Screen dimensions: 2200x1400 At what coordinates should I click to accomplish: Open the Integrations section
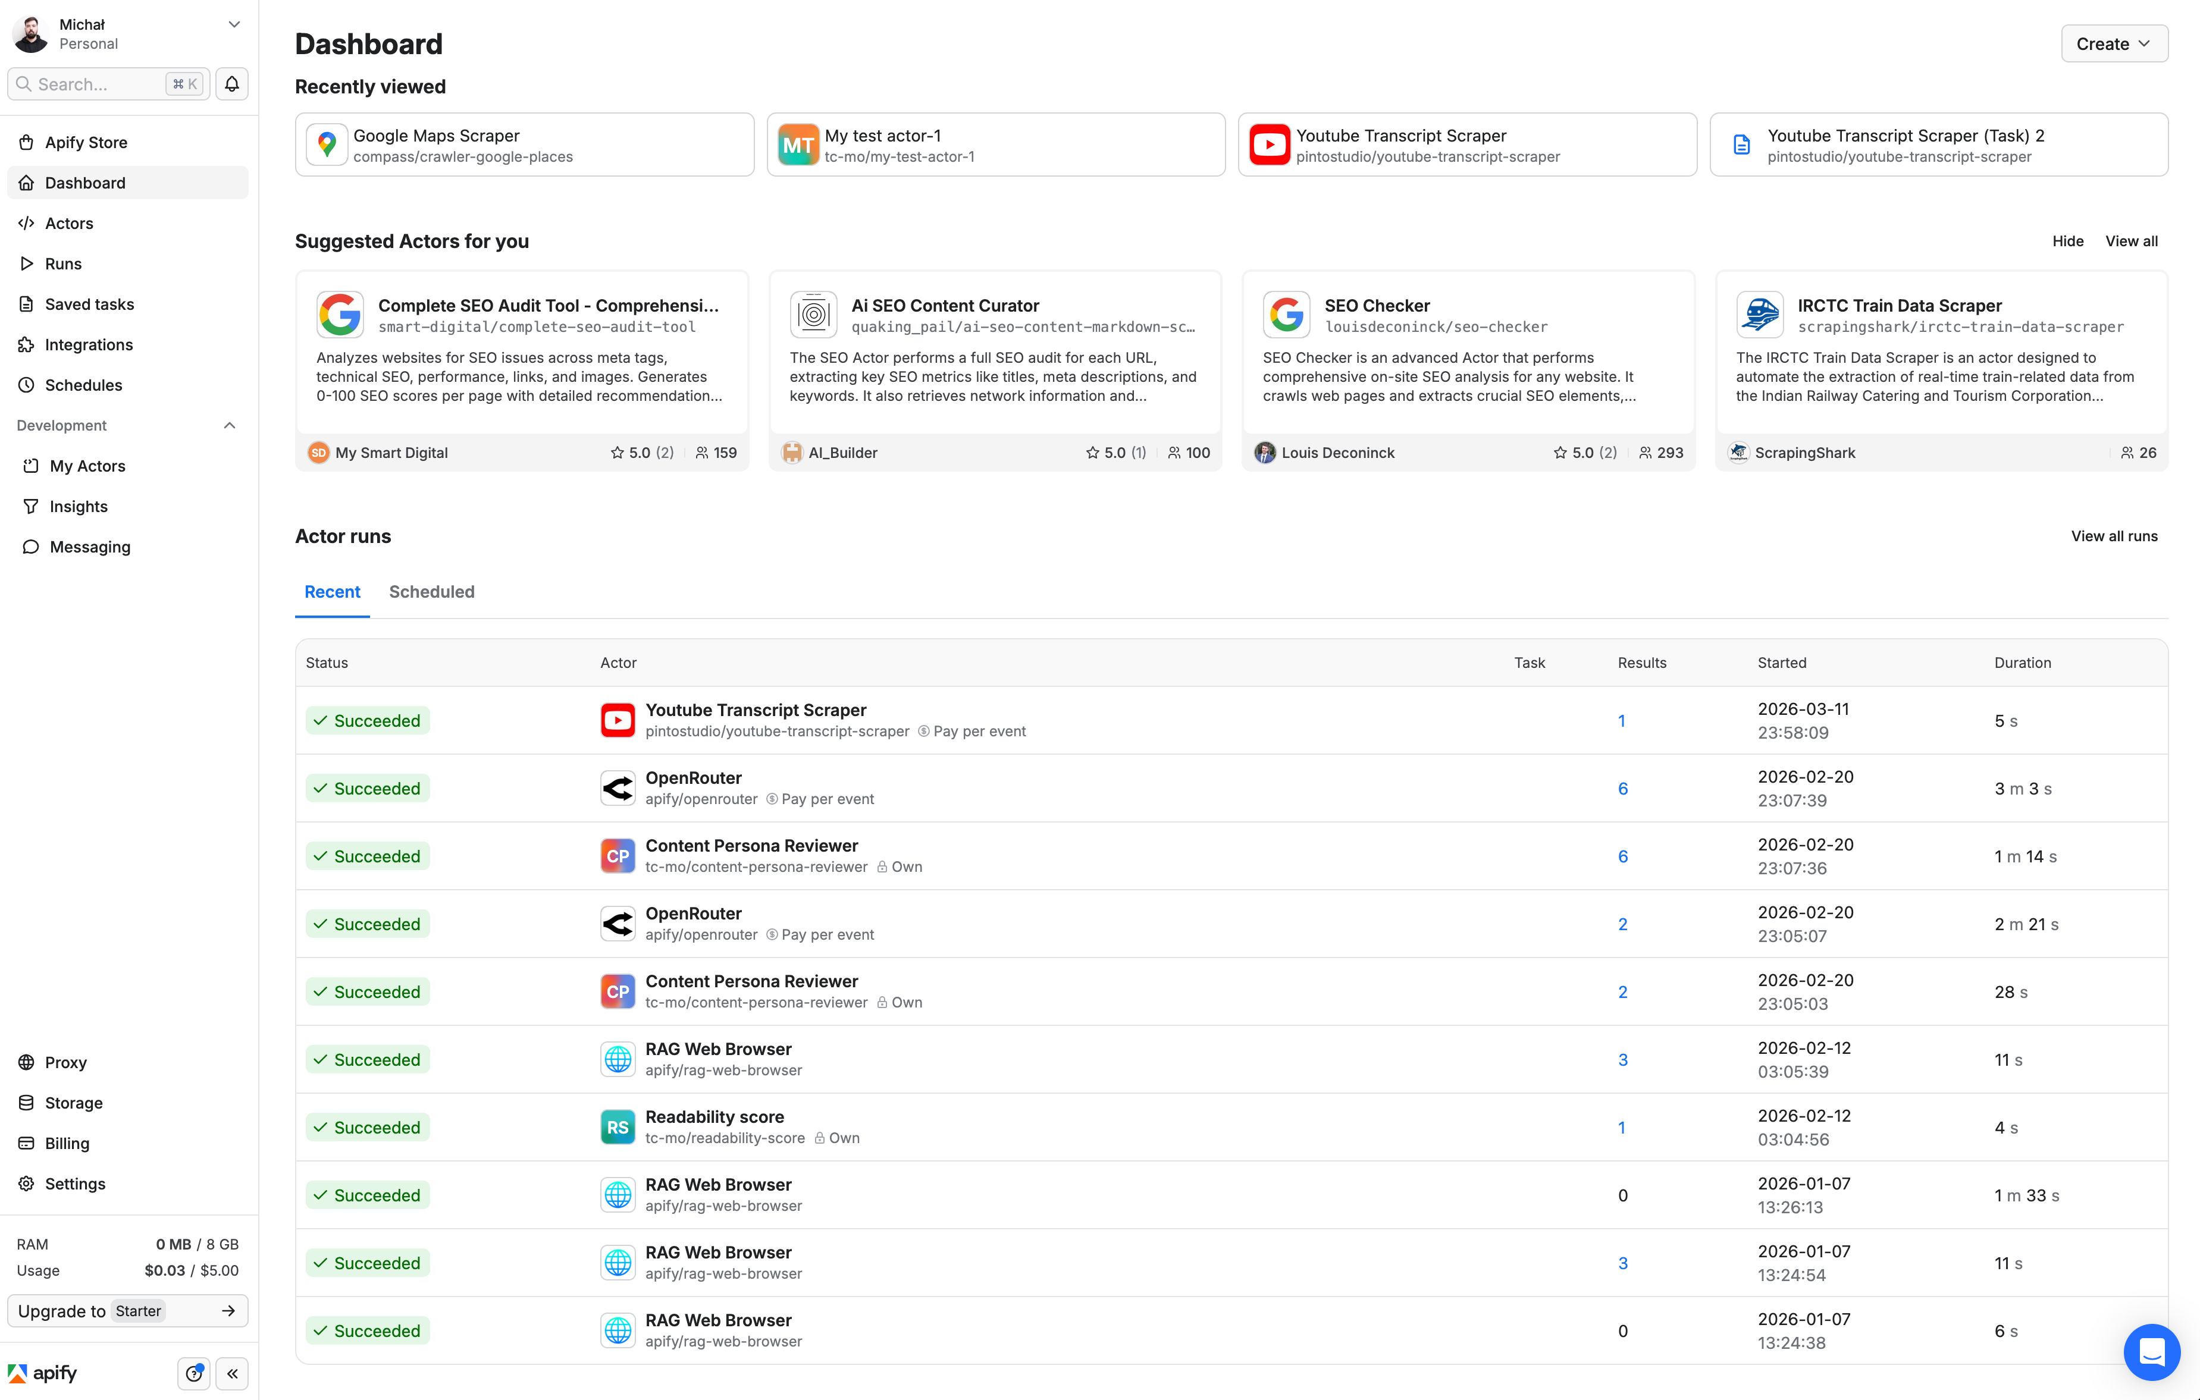click(89, 344)
